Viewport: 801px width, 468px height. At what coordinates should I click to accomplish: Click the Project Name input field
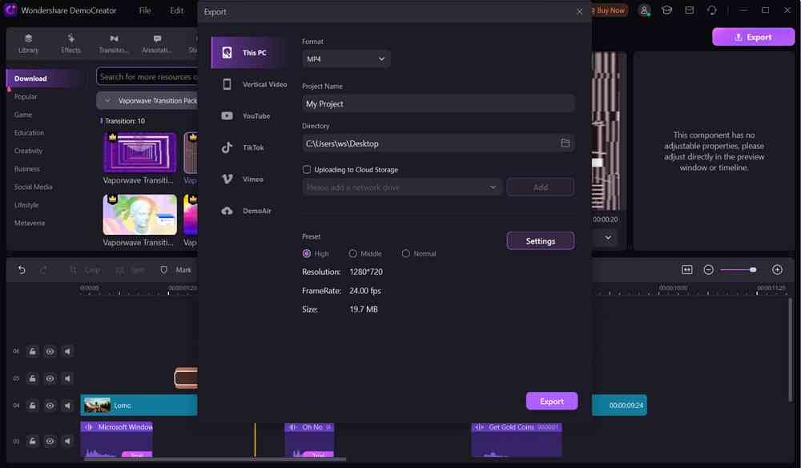pyautogui.click(x=438, y=103)
